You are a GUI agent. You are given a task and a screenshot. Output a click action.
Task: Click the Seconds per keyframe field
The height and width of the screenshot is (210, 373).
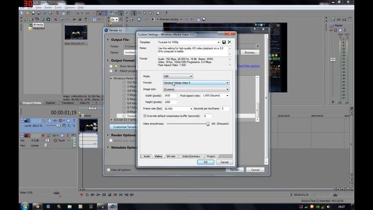coord(225,108)
